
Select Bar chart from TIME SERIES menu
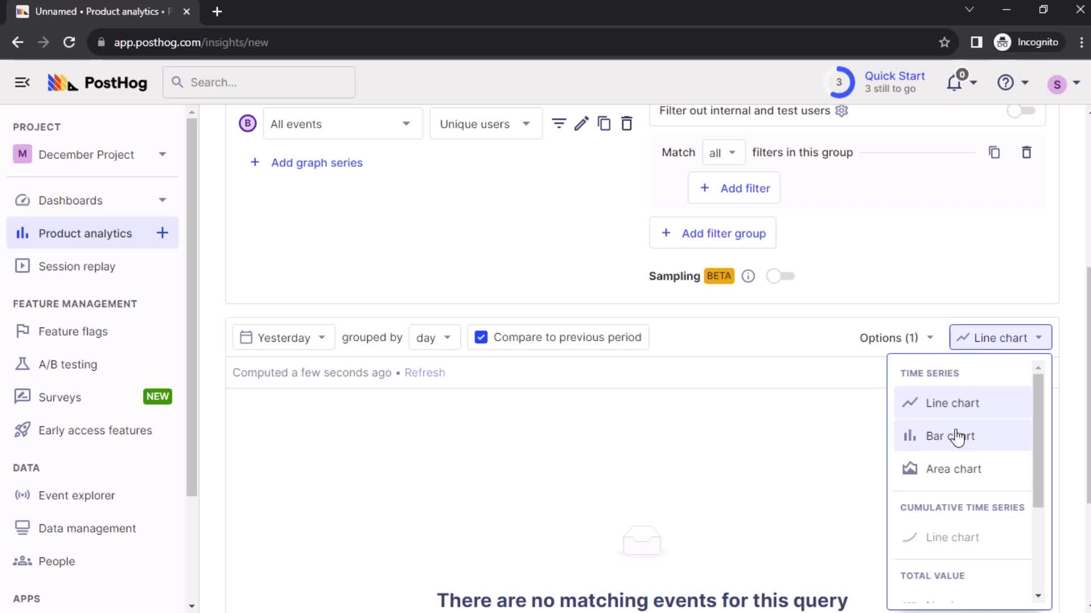tap(950, 435)
